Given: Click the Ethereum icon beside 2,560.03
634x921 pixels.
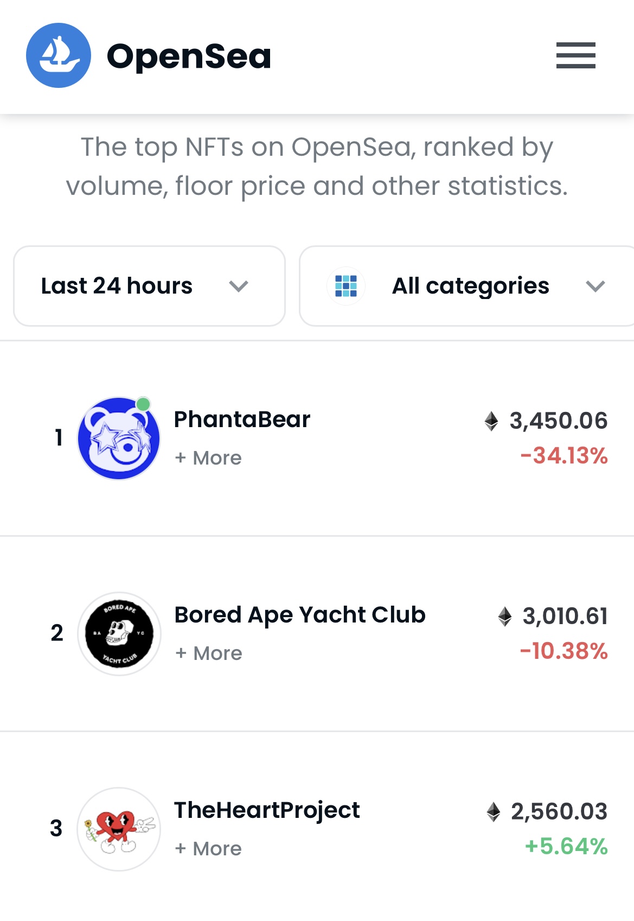Looking at the screenshot, I should (x=494, y=812).
